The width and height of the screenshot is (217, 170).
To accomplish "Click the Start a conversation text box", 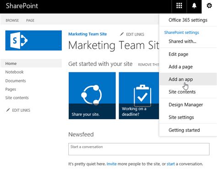I will point(139,149).
